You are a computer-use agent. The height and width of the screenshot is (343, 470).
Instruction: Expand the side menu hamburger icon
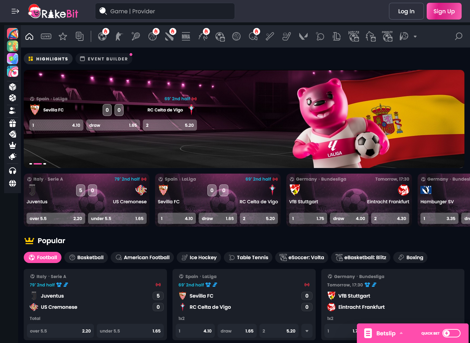(15, 11)
